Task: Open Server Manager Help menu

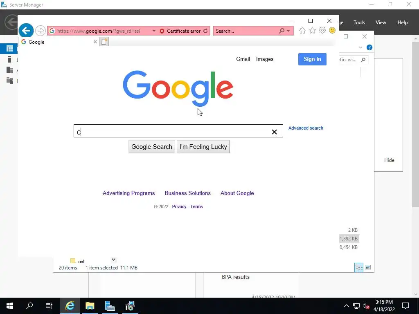Action: click(402, 22)
